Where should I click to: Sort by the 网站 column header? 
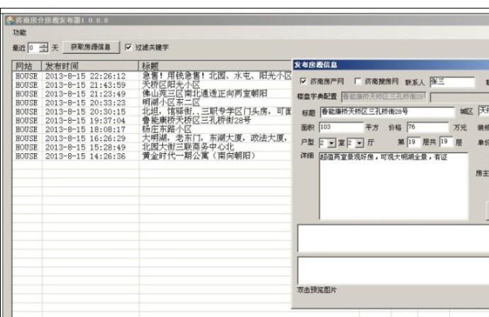click(x=27, y=66)
